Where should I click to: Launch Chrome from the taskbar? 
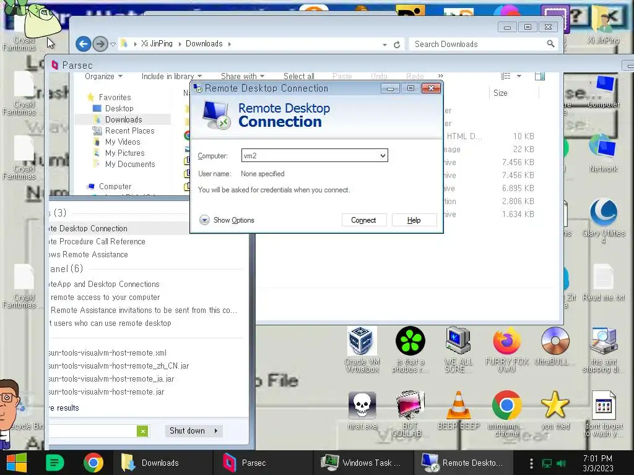click(x=93, y=463)
